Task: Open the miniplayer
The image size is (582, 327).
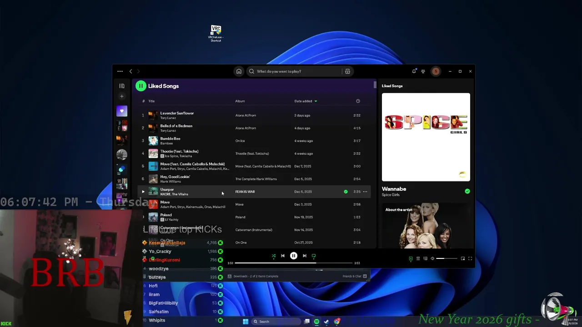Action: tap(463, 258)
